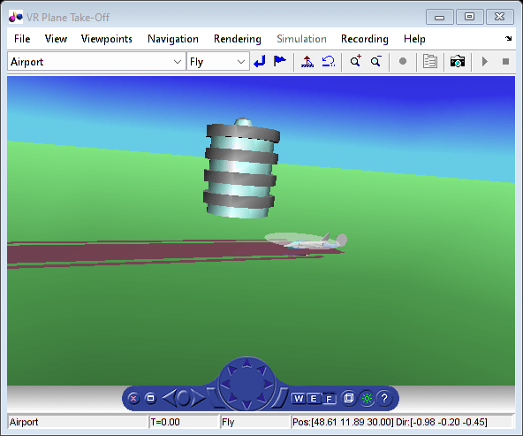523x436 pixels.
Task: Maximize the VR Plane Take-Off window
Action: 469,17
